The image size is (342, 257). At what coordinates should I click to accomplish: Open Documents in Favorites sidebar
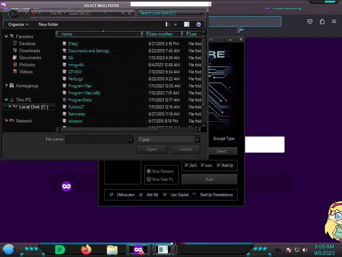(30, 58)
